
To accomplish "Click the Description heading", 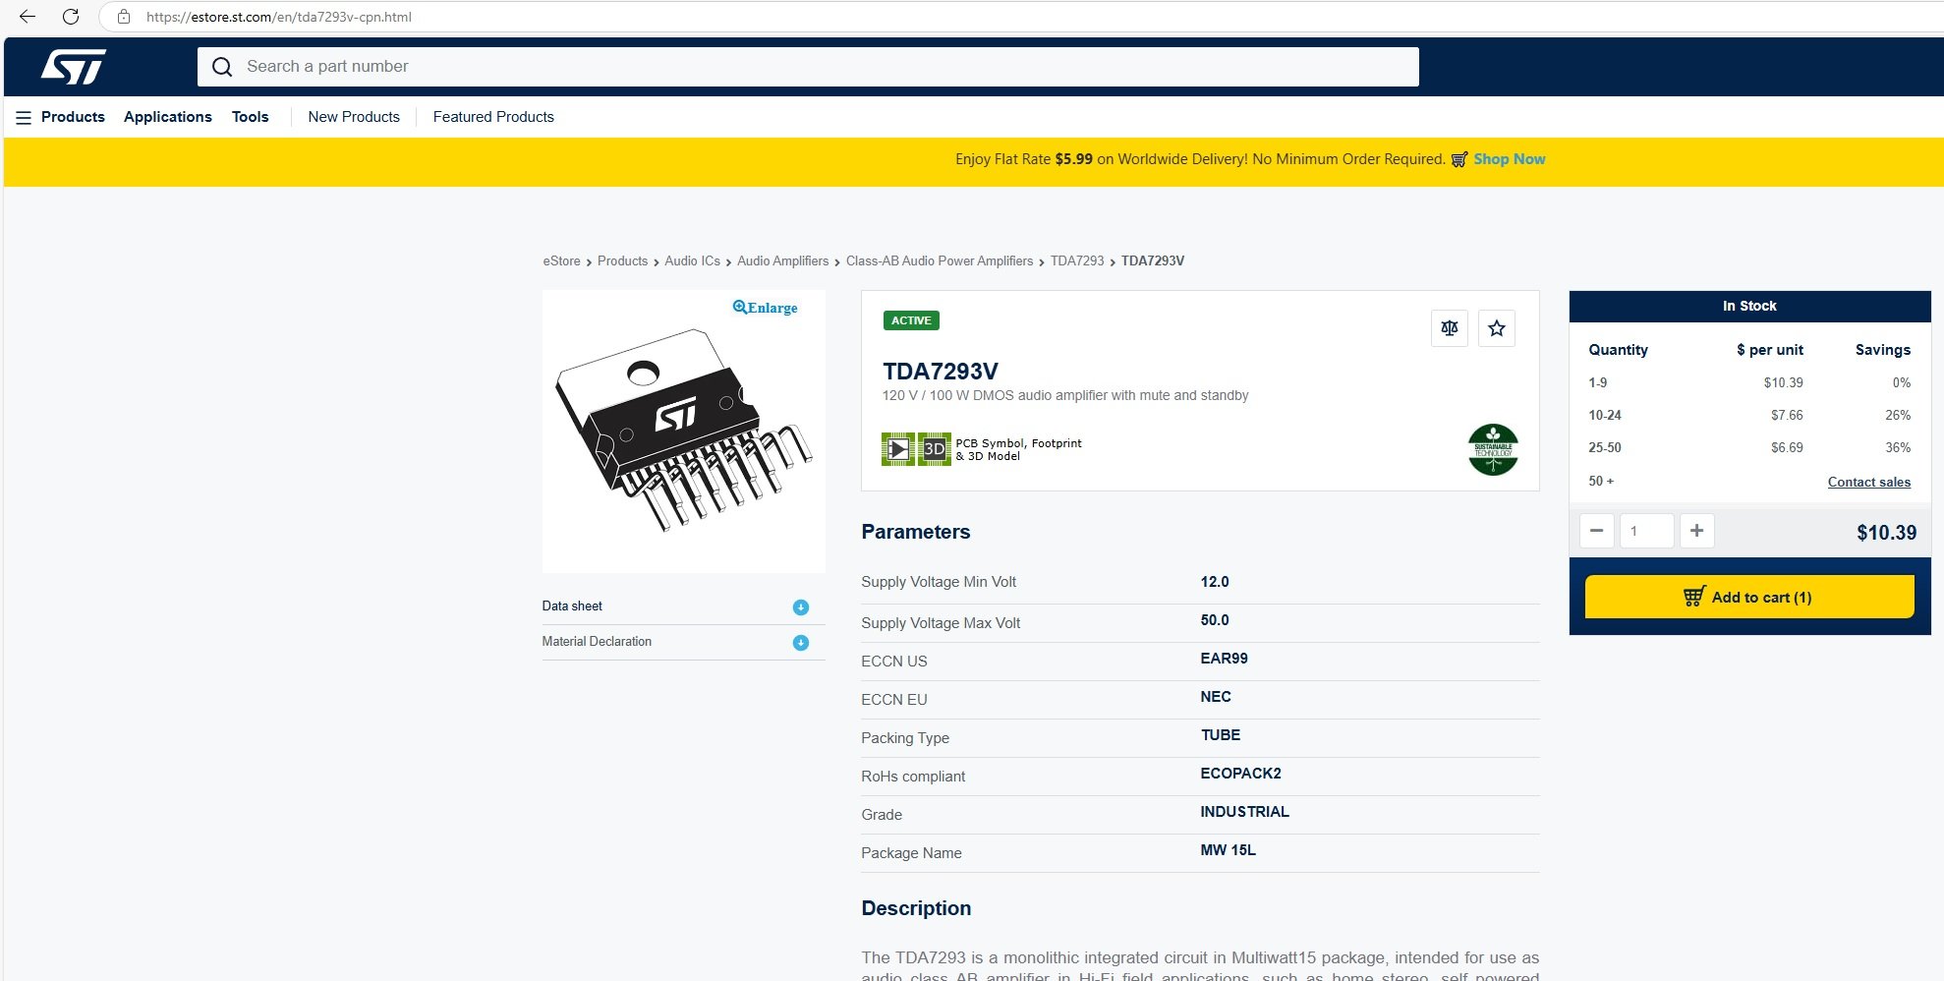I will pos(916,908).
